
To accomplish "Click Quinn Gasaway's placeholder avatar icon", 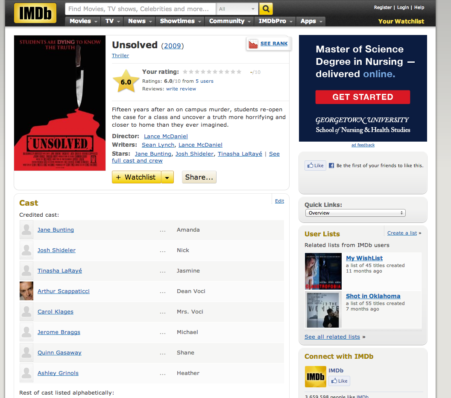I will [x=26, y=352].
